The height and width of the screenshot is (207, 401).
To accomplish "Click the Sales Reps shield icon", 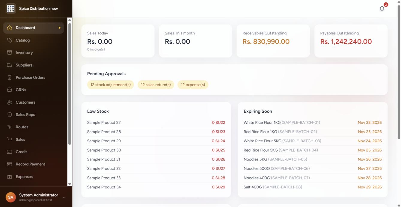I will (9, 114).
